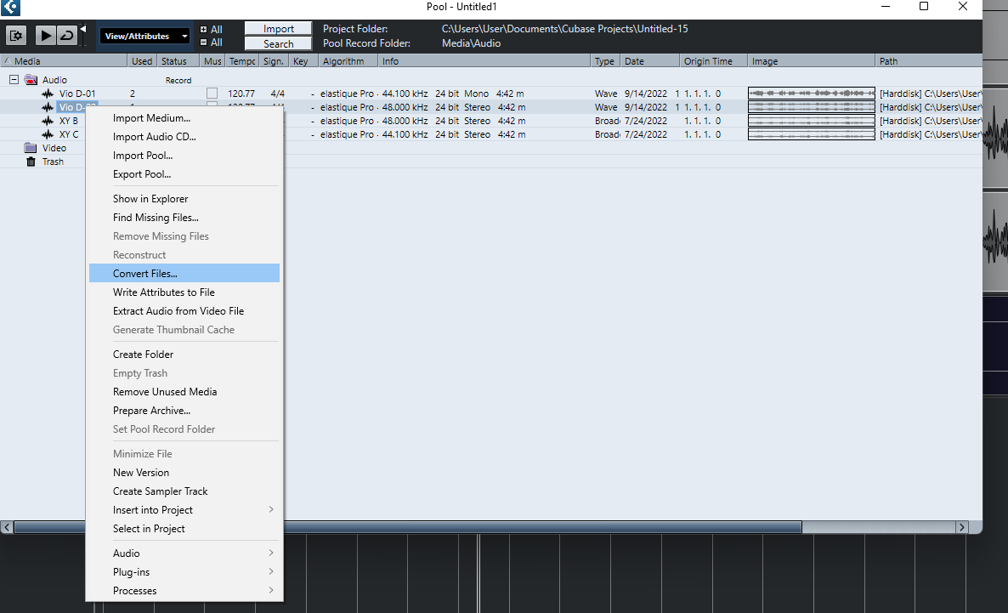The image size is (1008, 613).
Task: Select the Trash icon
Action: [x=31, y=162]
